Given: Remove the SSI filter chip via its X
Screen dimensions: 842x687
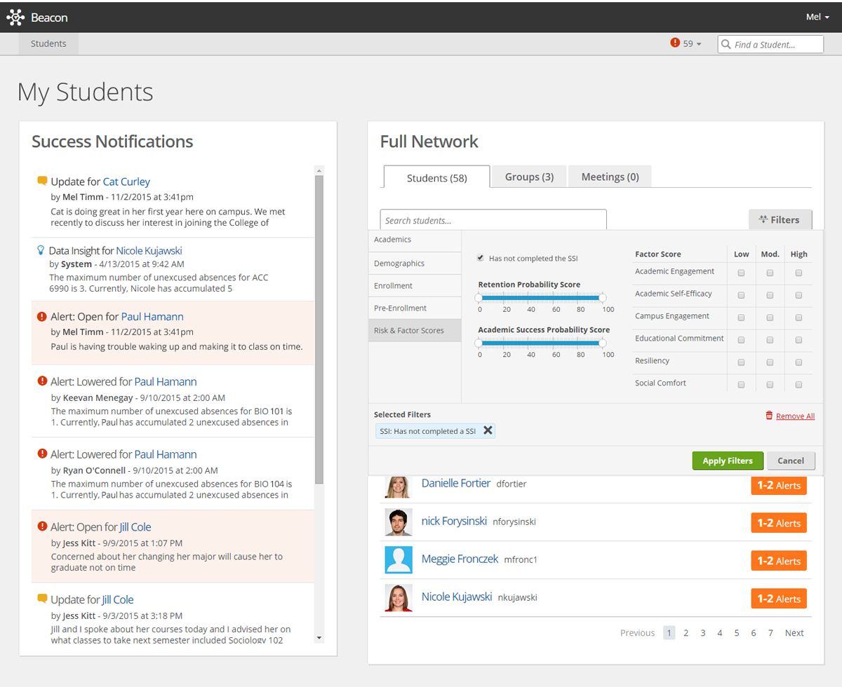Looking at the screenshot, I should pyautogui.click(x=488, y=430).
